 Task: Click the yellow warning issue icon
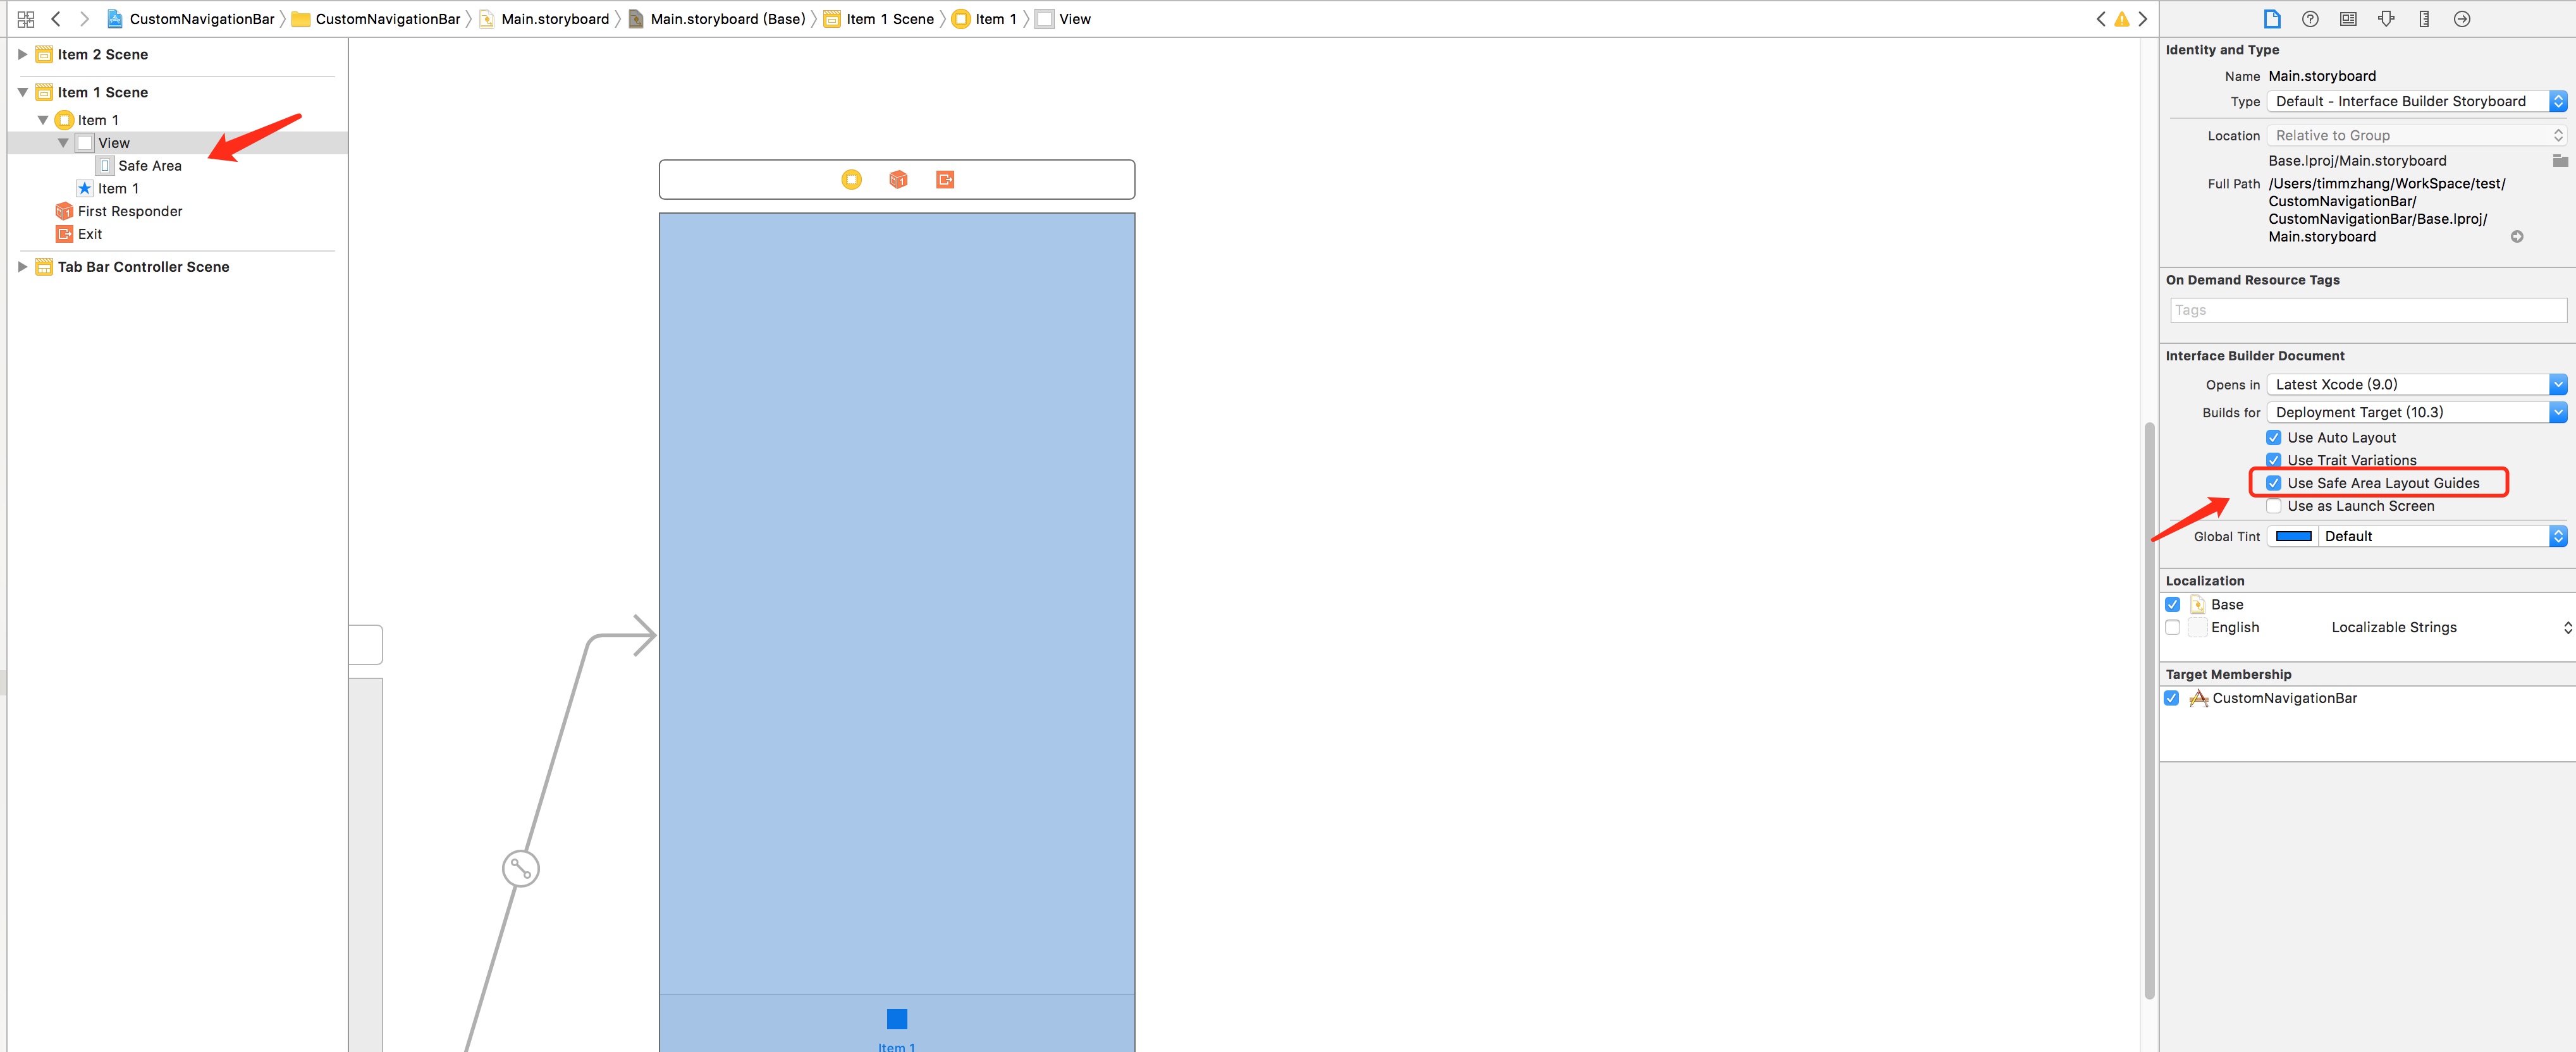point(2122,19)
